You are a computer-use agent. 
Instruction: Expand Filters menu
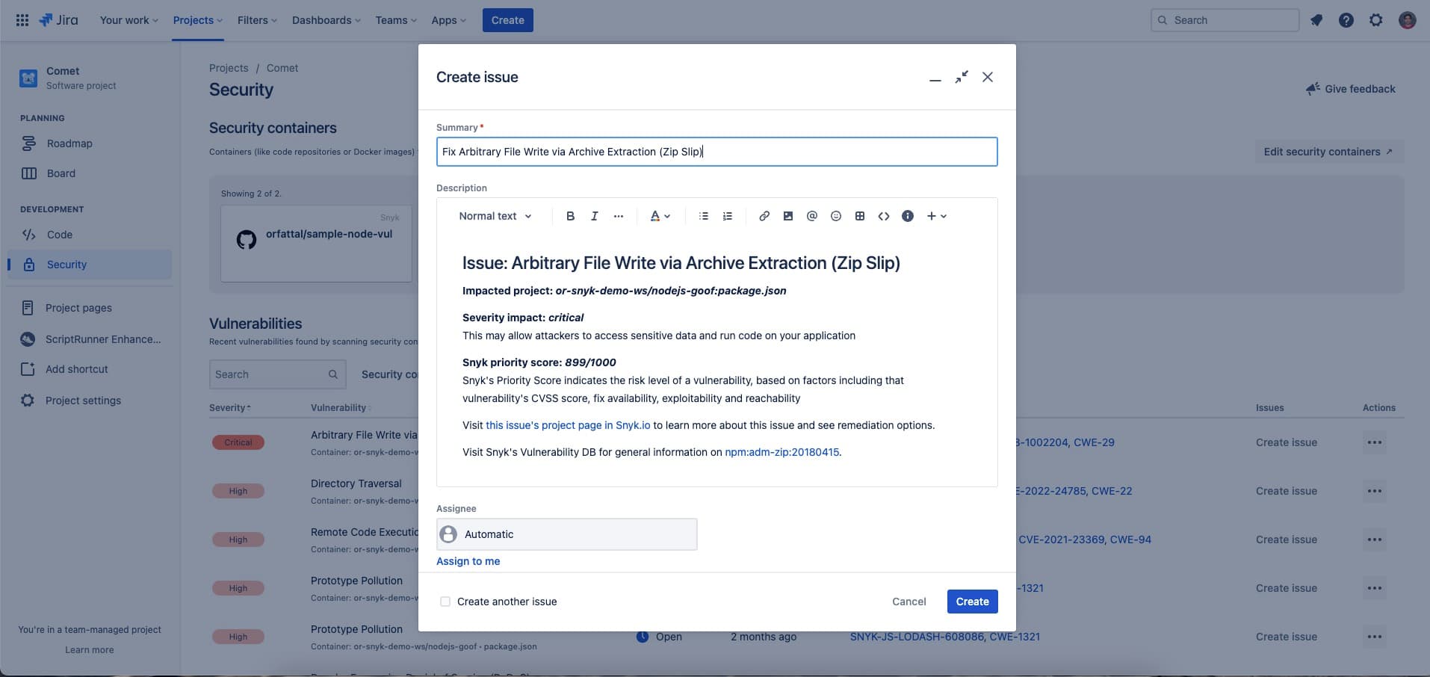tap(257, 20)
